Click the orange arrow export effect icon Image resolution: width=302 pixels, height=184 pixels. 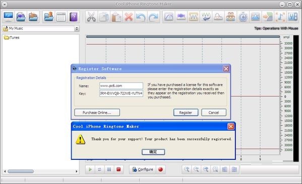coord(268,17)
